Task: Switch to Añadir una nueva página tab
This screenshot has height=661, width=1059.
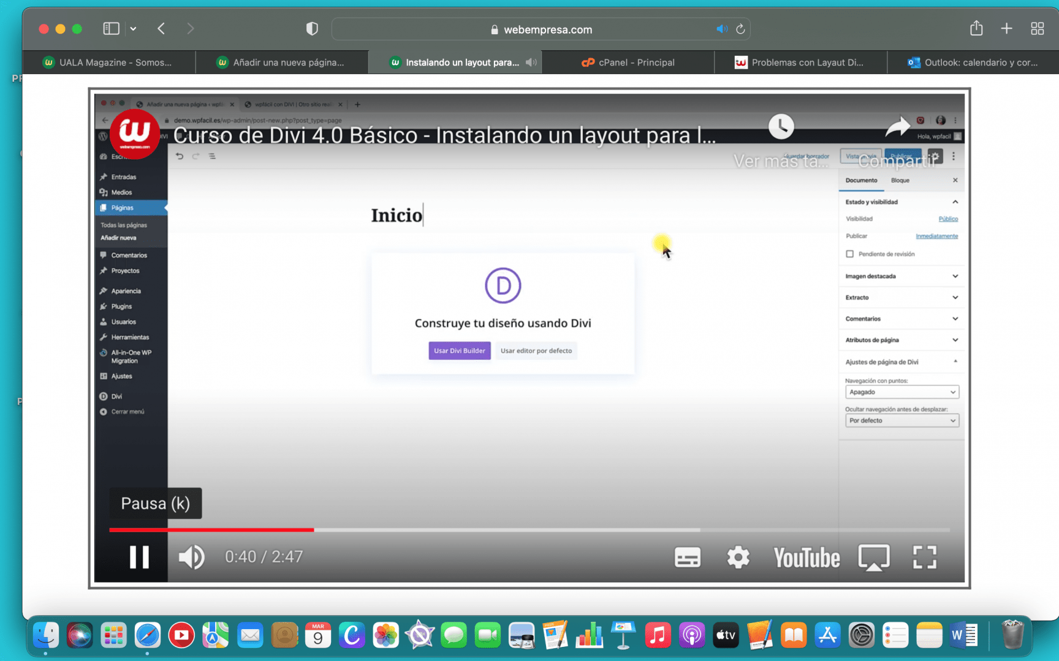Action: click(282, 62)
